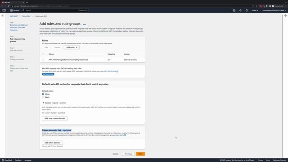Open external link icon next to AWS WAF Pricing

click(117, 71)
